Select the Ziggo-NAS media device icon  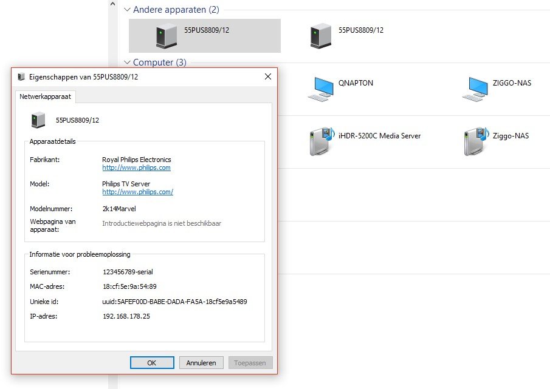[476, 141]
